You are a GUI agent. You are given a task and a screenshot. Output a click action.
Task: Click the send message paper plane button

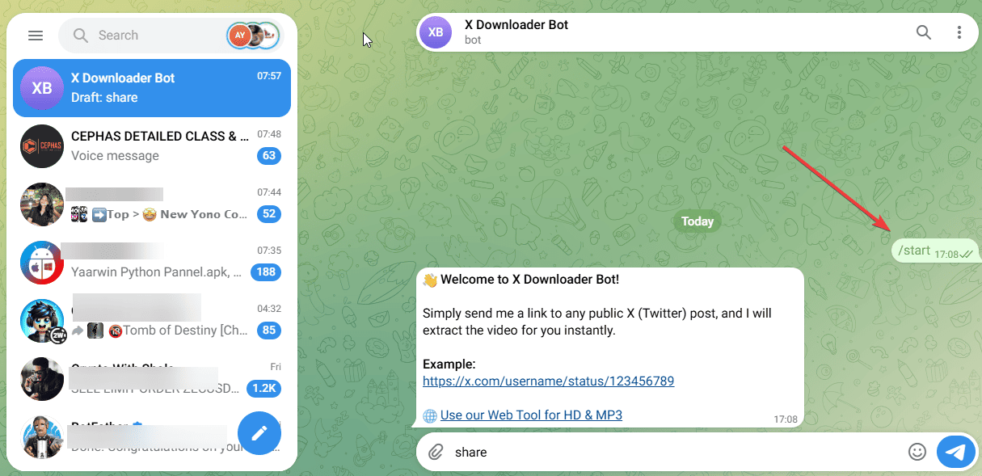(956, 453)
